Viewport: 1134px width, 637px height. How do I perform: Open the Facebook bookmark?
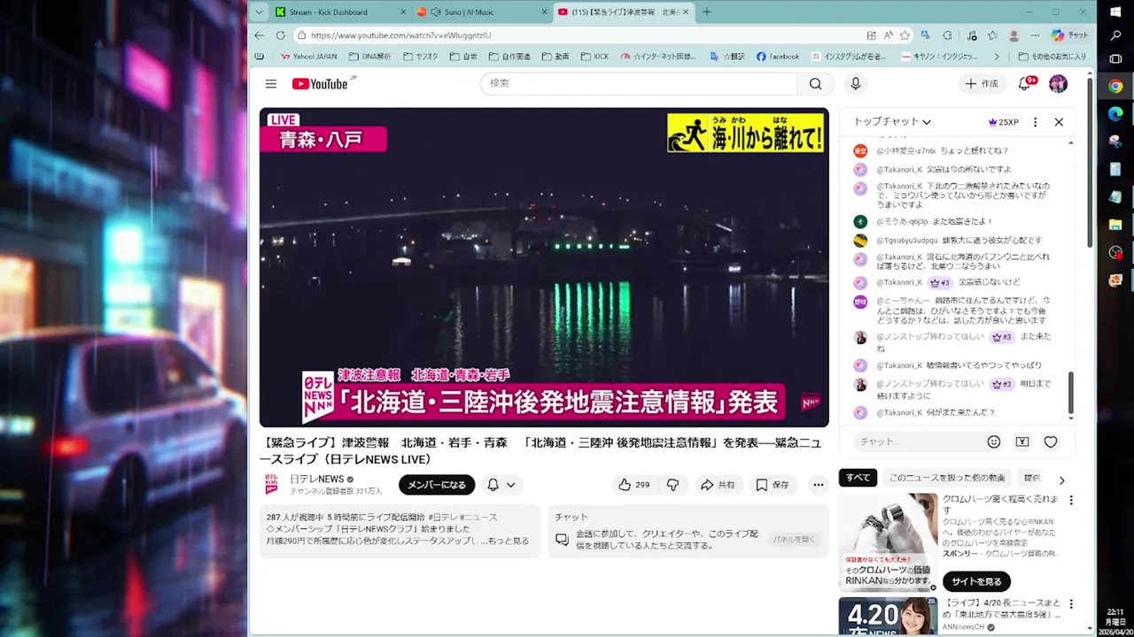[x=778, y=57]
